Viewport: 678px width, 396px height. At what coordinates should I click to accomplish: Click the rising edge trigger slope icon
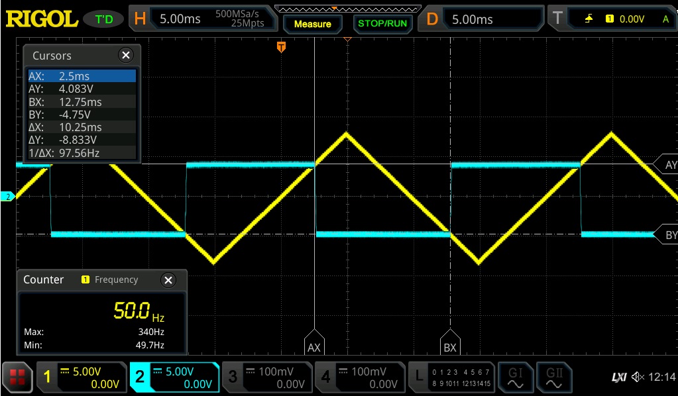(x=589, y=19)
